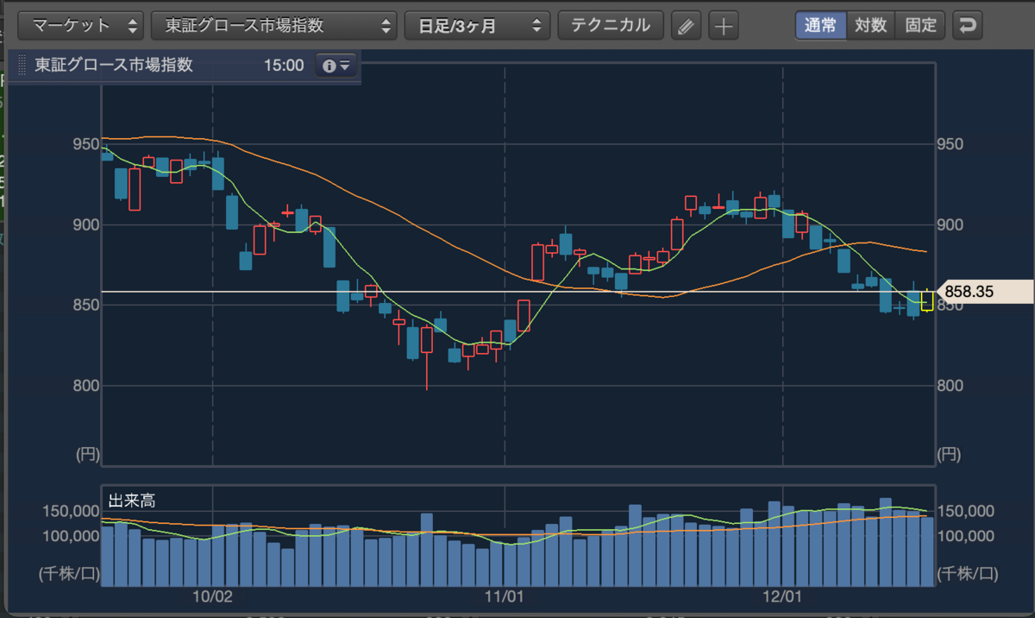Click the テクニカル button

click(x=611, y=25)
